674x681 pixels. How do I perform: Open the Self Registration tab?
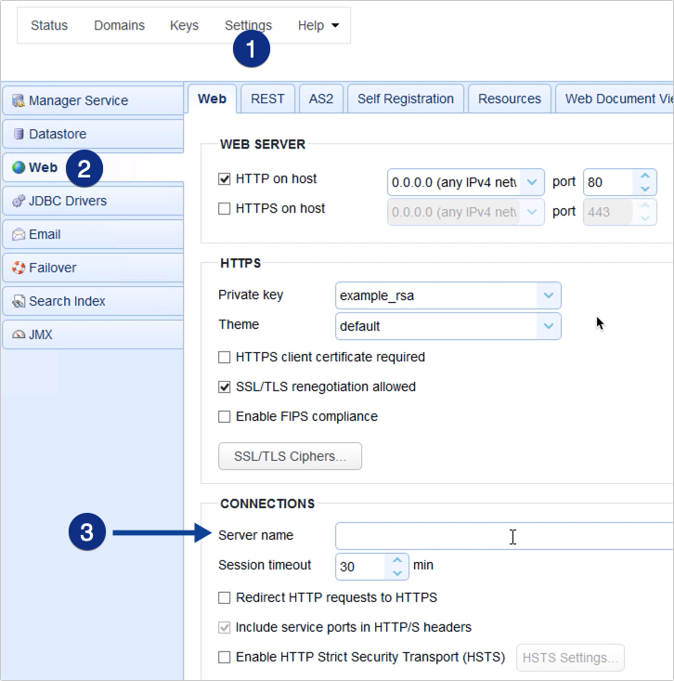pos(405,98)
